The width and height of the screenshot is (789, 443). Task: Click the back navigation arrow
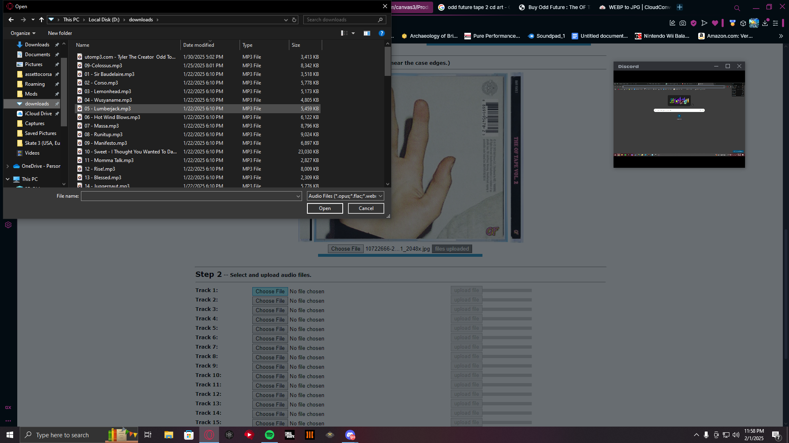click(11, 20)
